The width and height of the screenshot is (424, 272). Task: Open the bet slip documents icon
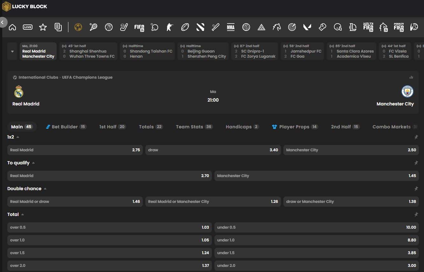[58, 27]
